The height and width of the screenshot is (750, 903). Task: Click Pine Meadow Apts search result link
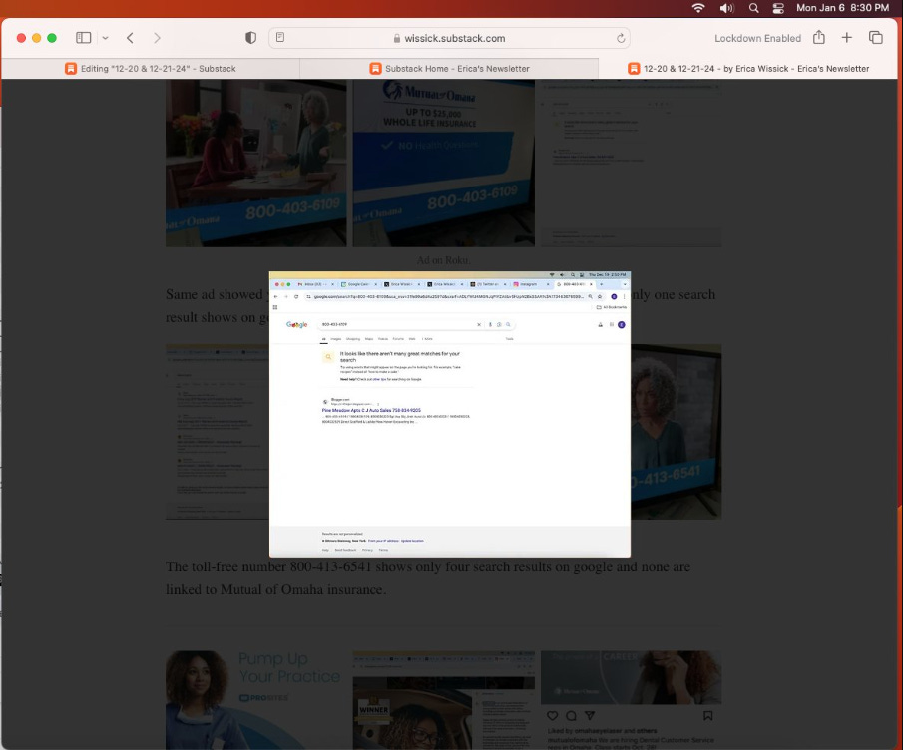[x=371, y=410]
